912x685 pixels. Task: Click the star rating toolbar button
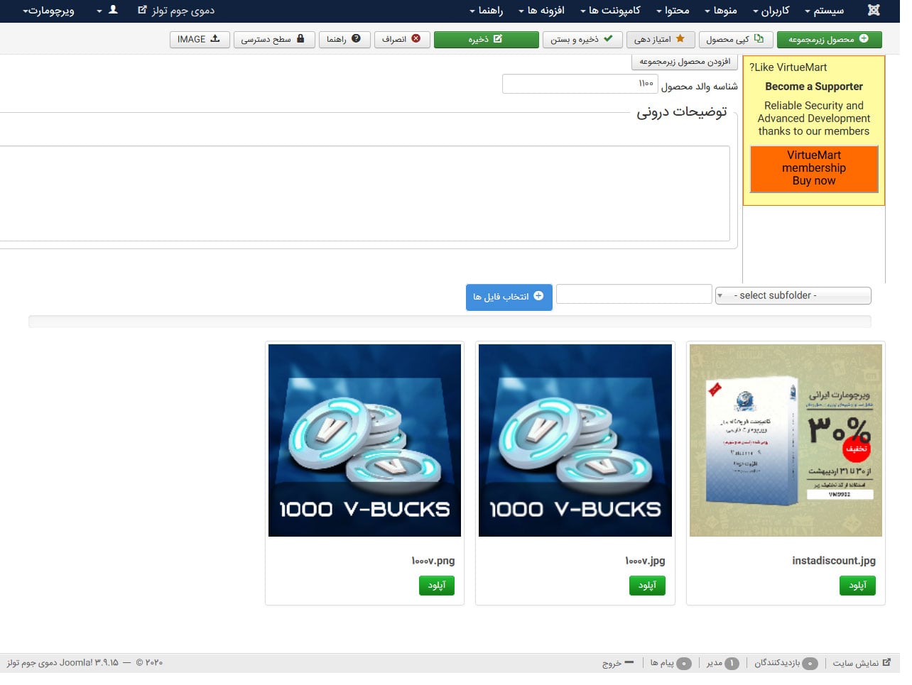tap(660, 40)
